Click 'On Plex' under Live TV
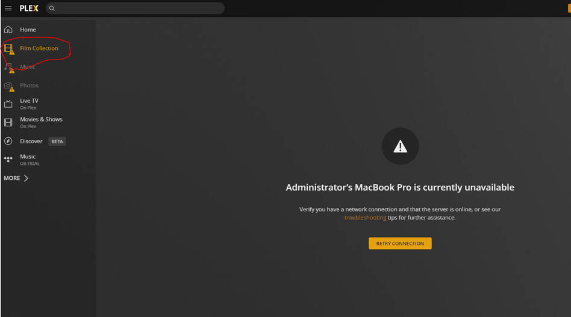Image resolution: width=571 pixels, height=317 pixels. pos(28,108)
